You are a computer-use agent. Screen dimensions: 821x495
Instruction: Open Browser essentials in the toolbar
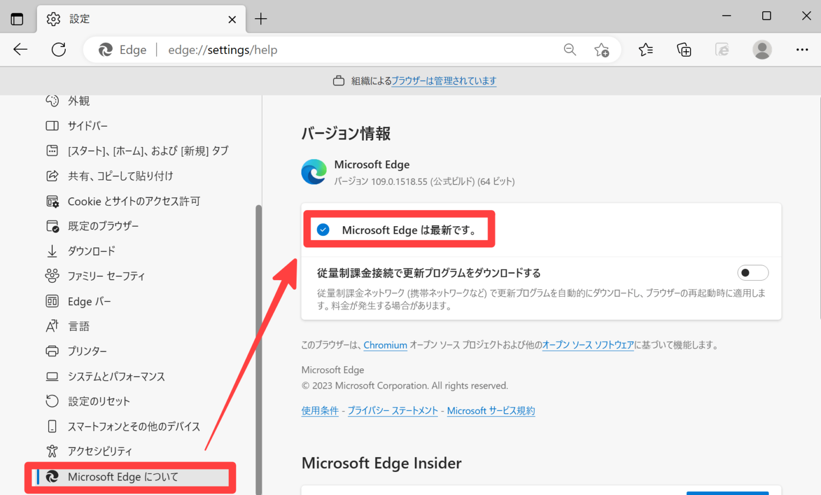click(x=722, y=49)
